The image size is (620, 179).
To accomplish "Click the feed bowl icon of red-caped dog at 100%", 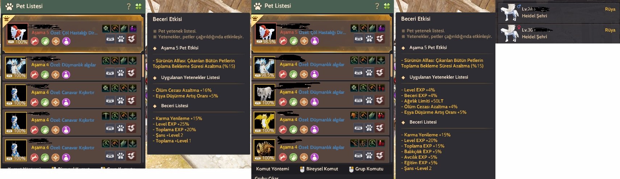I will pos(110,39).
